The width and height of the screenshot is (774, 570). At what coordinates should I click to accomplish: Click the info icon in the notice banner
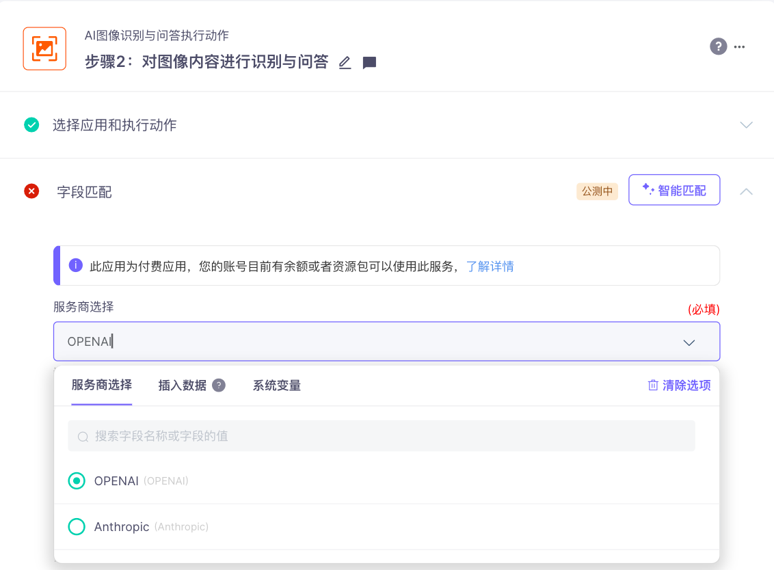75,265
